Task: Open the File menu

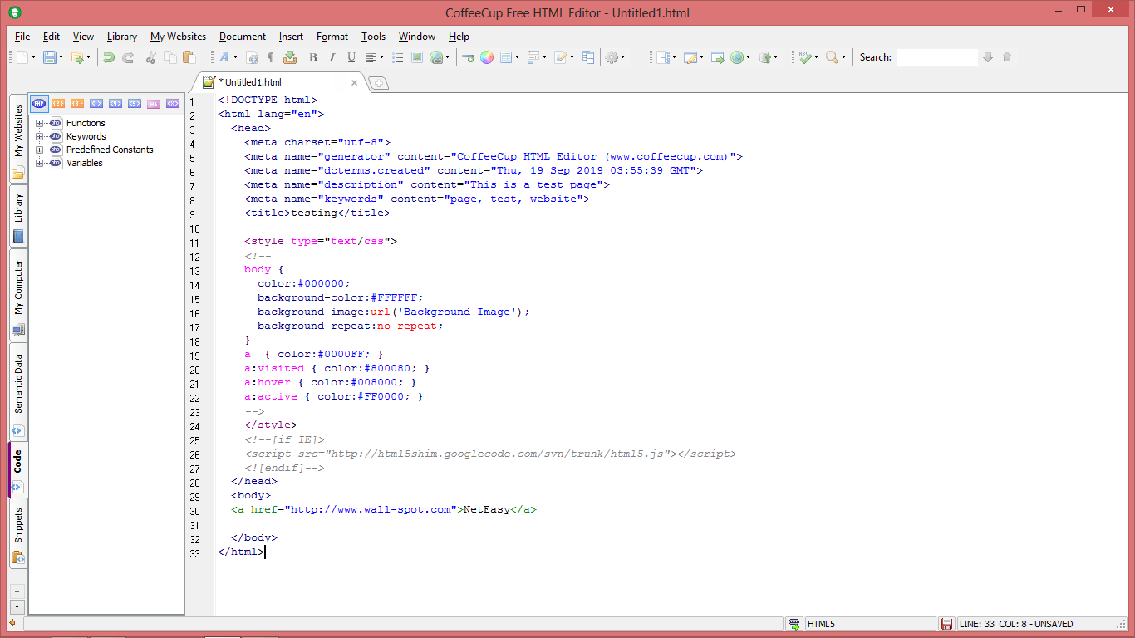Action: (22, 37)
